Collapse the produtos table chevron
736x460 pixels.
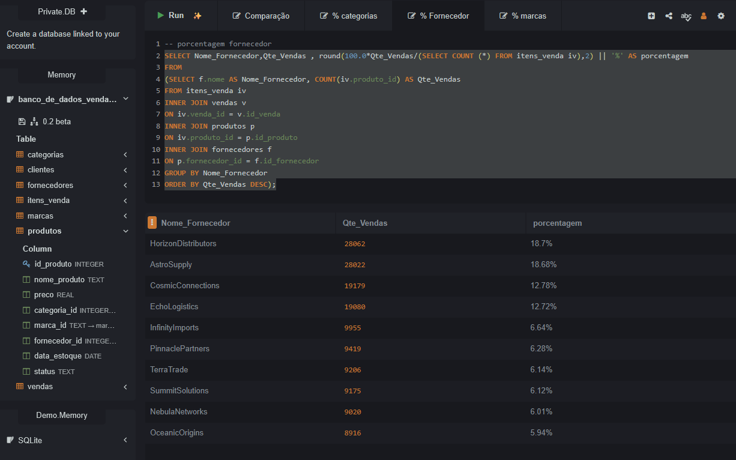tap(125, 231)
